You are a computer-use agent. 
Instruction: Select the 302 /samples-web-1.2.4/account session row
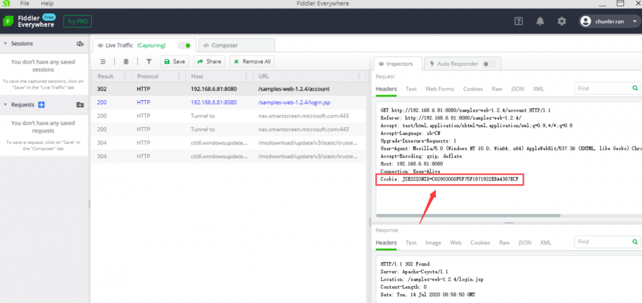point(228,89)
